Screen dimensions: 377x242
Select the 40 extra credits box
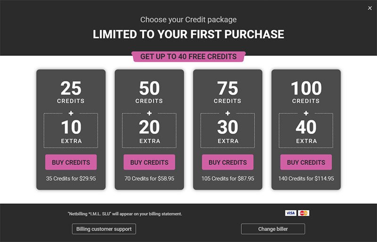click(x=306, y=130)
